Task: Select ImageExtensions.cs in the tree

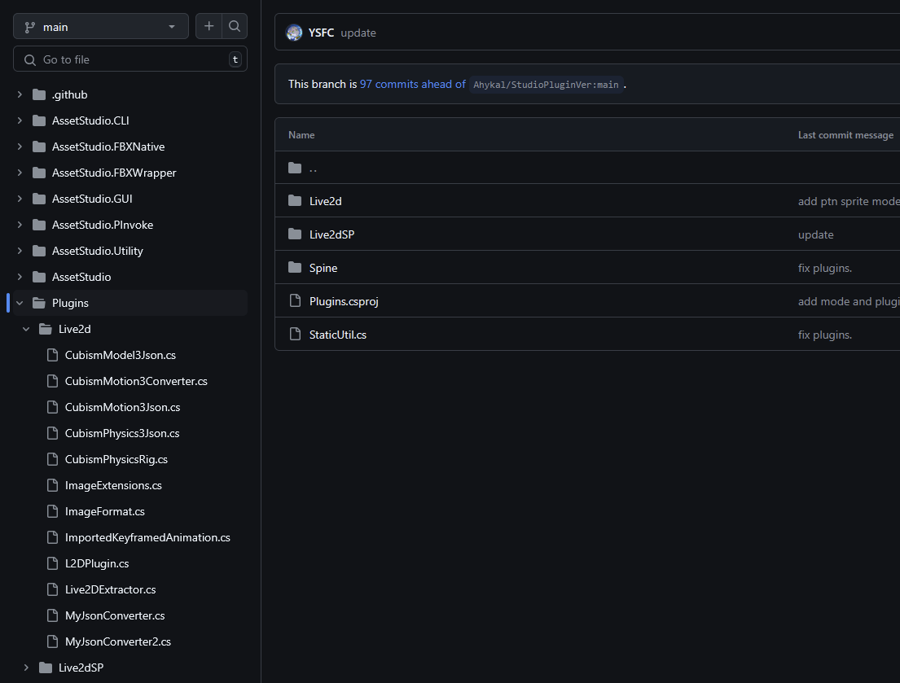Action: pyautogui.click(x=113, y=485)
